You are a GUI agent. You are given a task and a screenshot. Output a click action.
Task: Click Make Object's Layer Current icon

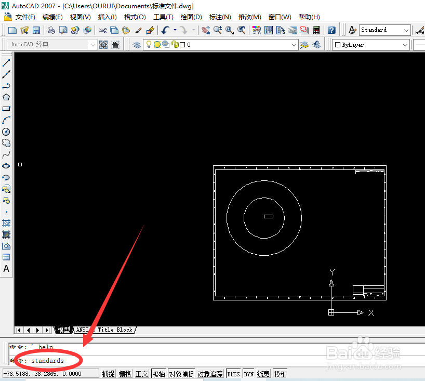coord(304,45)
